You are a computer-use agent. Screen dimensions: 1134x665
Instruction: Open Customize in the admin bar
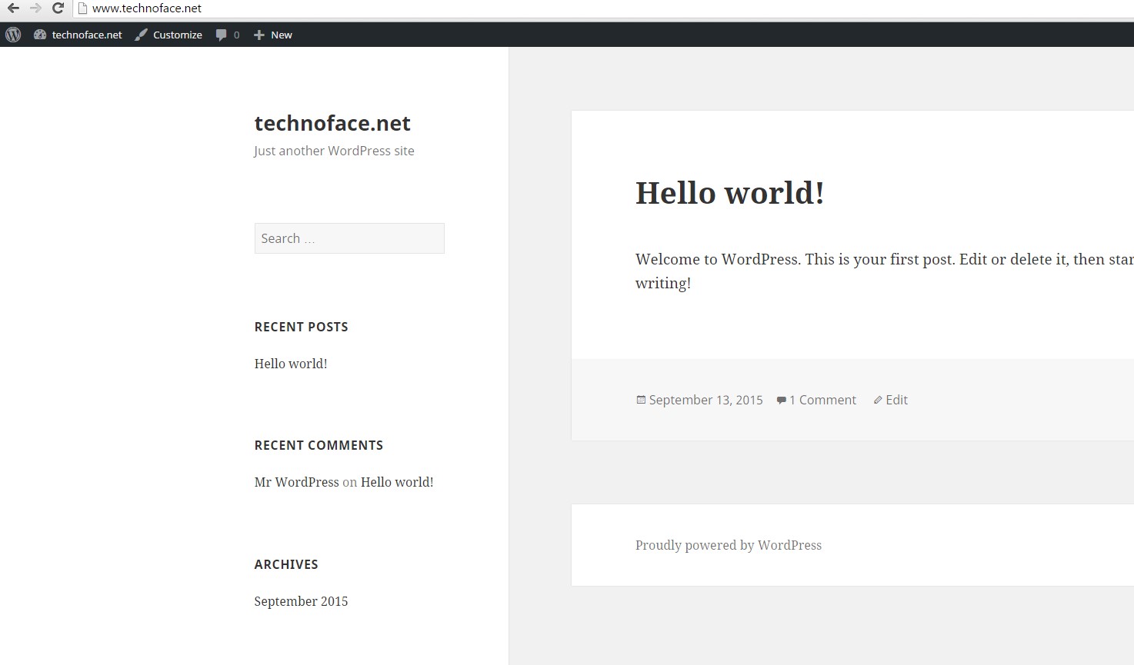click(x=178, y=35)
